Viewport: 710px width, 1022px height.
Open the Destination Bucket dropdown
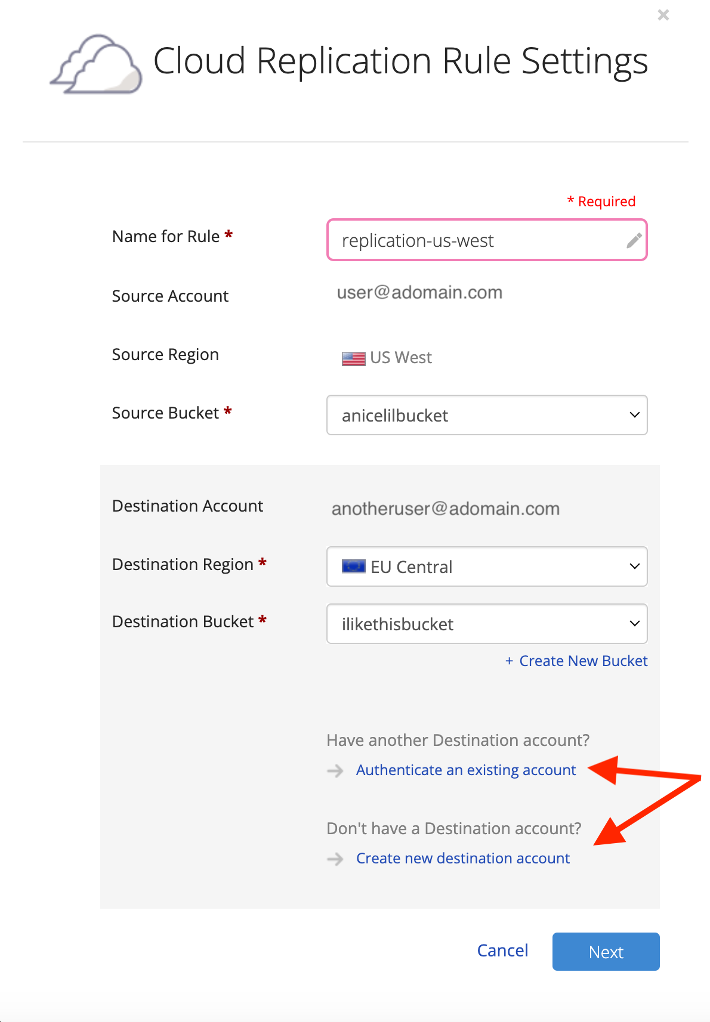pos(487,624)
